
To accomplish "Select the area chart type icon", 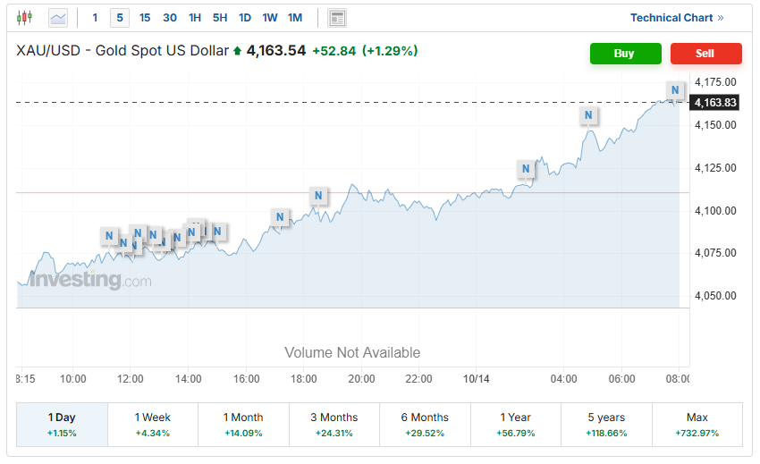I will pyautogui.click(x=57, y=17).
